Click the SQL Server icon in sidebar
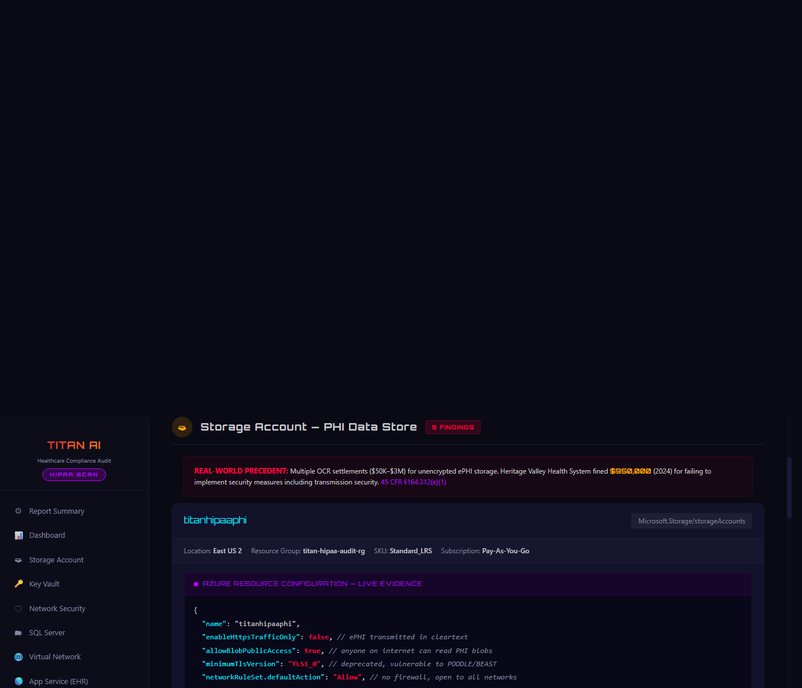Image resolution: width=802 pixels, height=688 pixels. point(18,633)
